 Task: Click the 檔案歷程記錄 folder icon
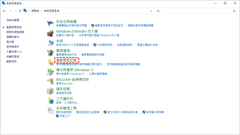coord(50,62)
